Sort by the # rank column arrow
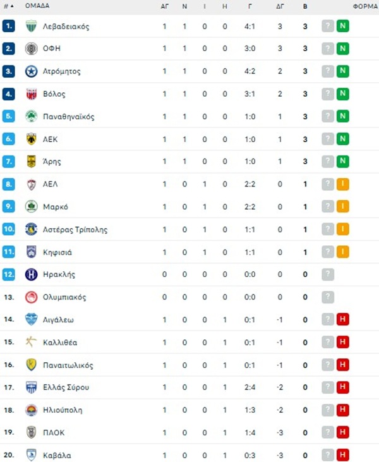379x462 pixels. pos(12,6)
